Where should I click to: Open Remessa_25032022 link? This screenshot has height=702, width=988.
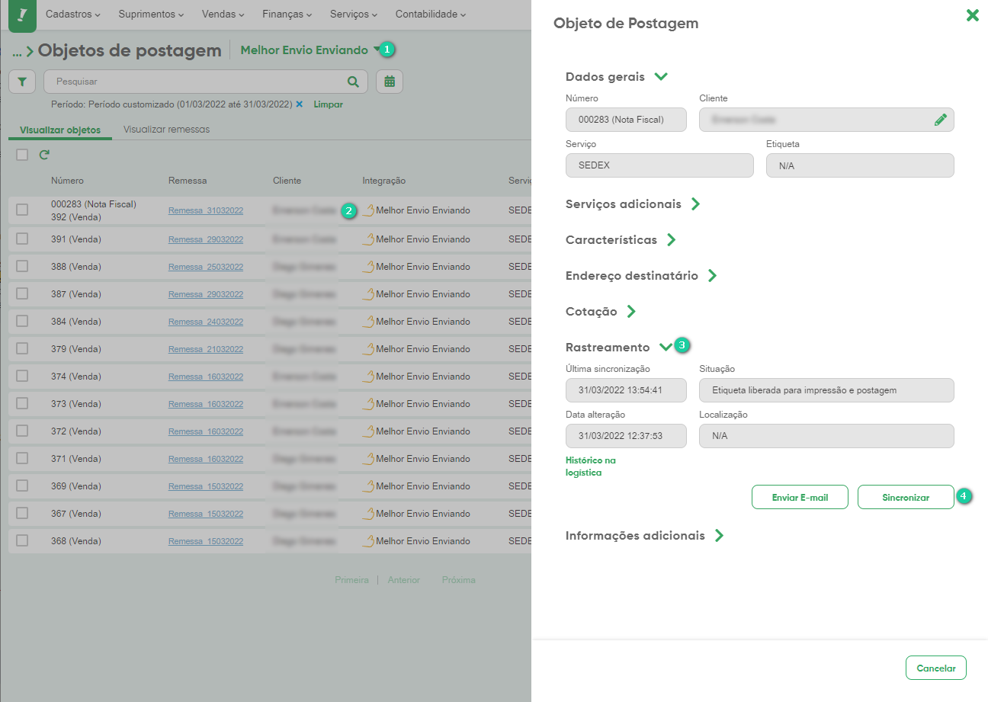point(206,267)
